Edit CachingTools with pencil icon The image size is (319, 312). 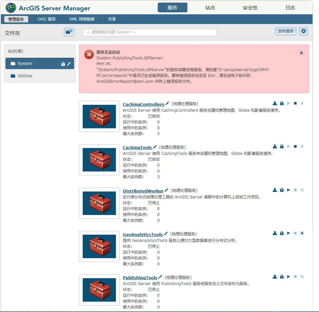[154, 146]
